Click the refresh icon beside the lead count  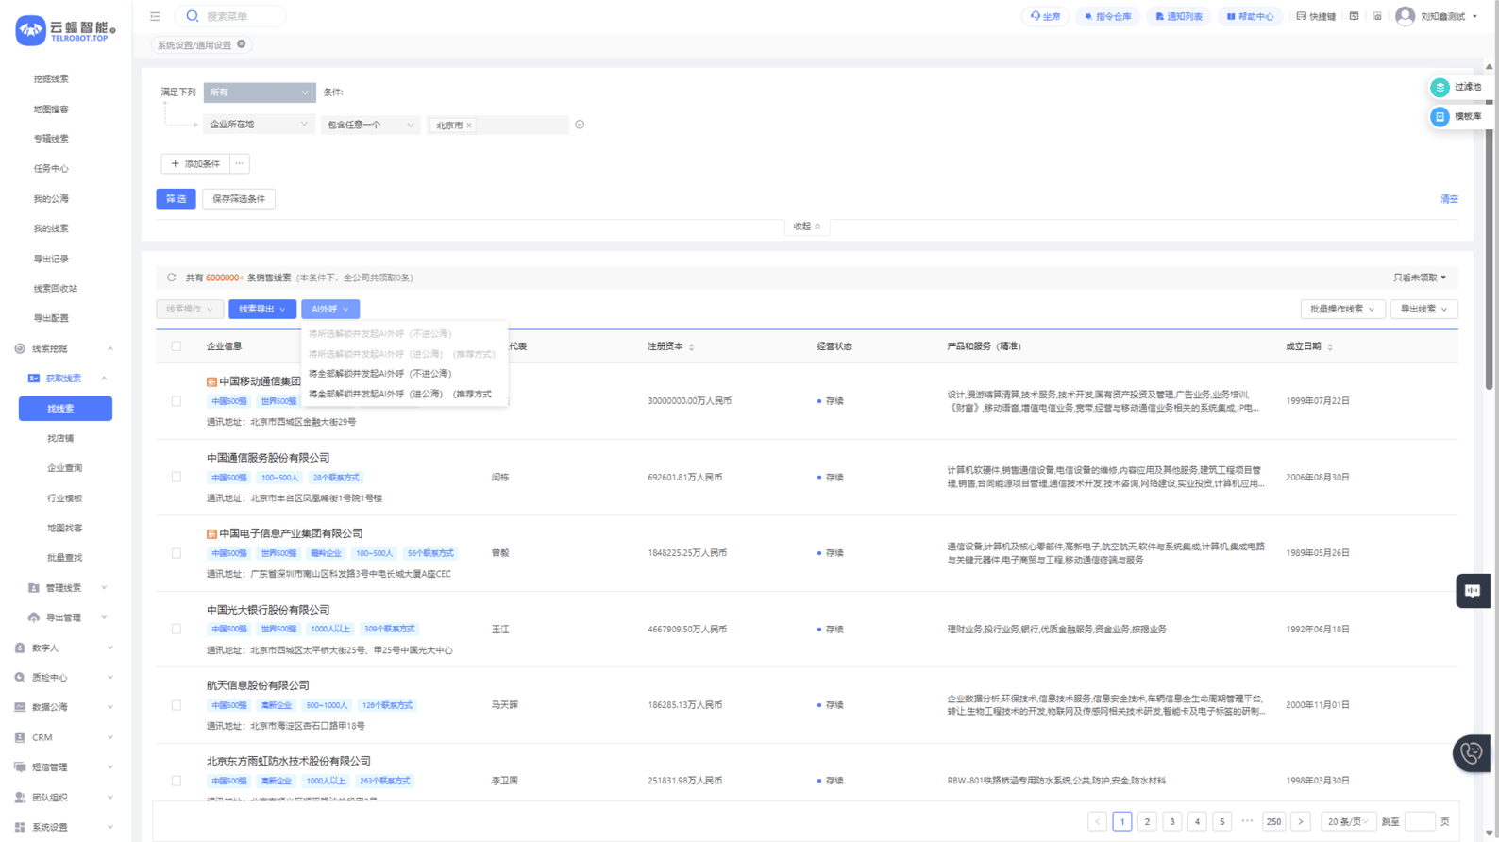[171, 278]
